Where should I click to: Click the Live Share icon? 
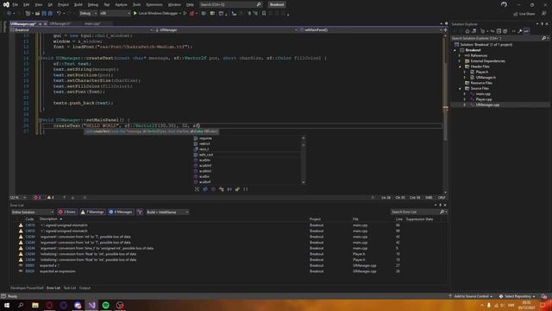[516, 14]
